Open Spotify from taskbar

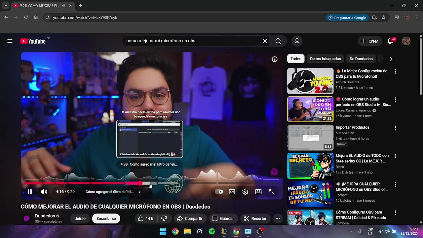tap(211, 231)
